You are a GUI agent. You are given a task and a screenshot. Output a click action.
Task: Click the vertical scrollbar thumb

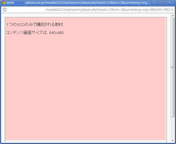(x=172, y=50)
